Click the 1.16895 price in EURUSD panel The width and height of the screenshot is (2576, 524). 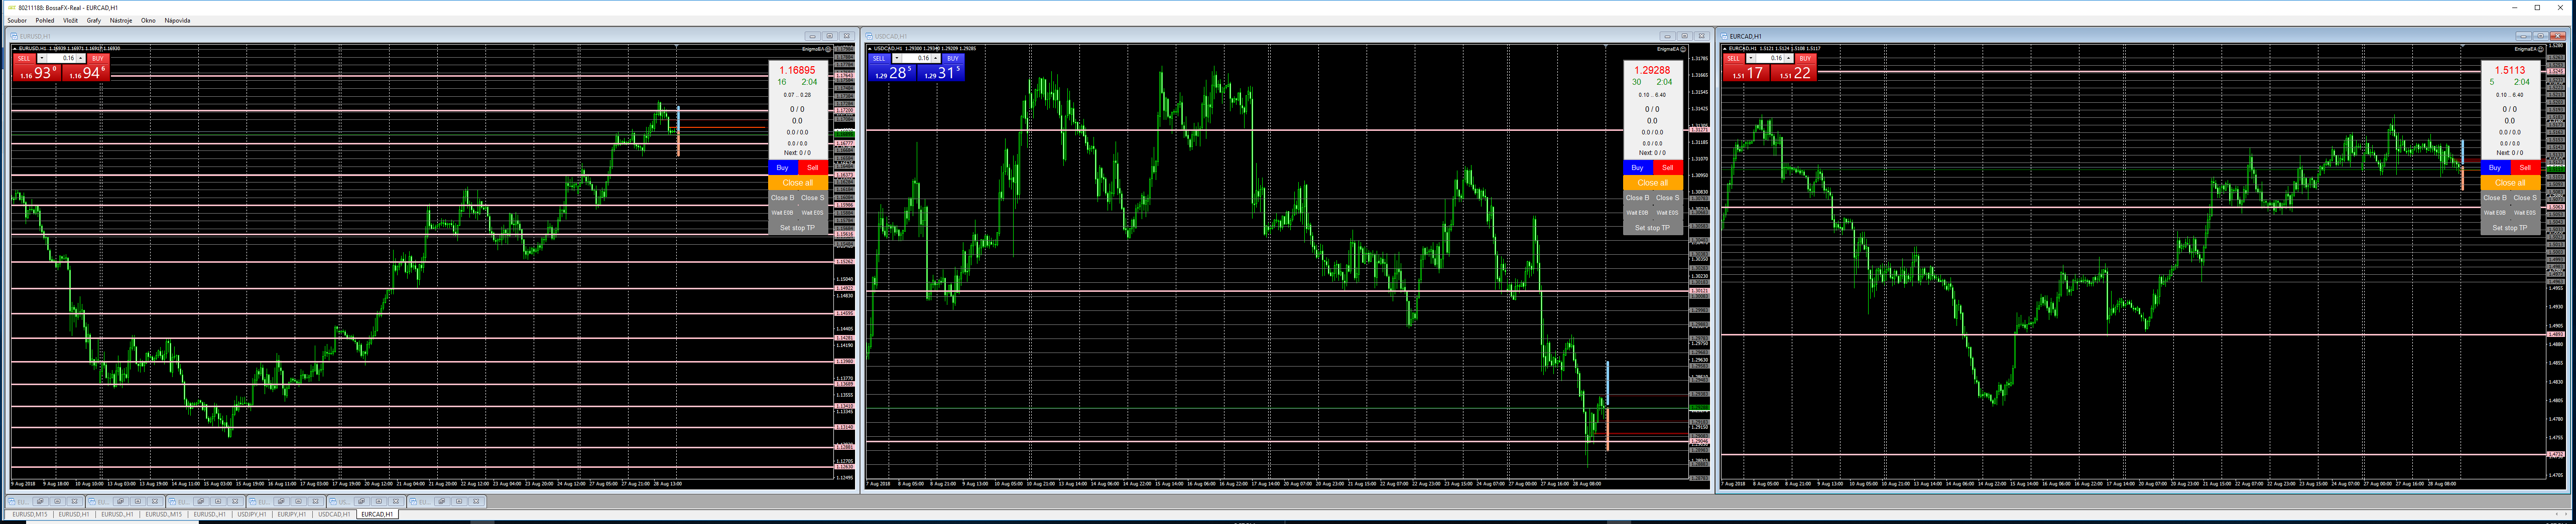pyautogui.click(x=797, y=71)
